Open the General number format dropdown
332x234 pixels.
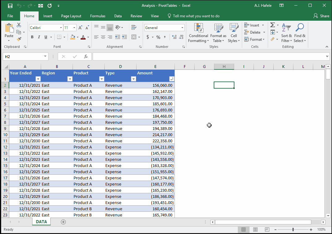tap(182, 28)
